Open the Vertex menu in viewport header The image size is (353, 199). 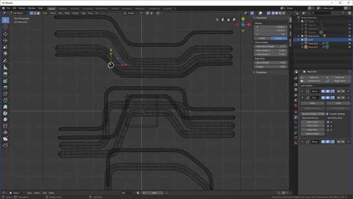click(75, 13)
